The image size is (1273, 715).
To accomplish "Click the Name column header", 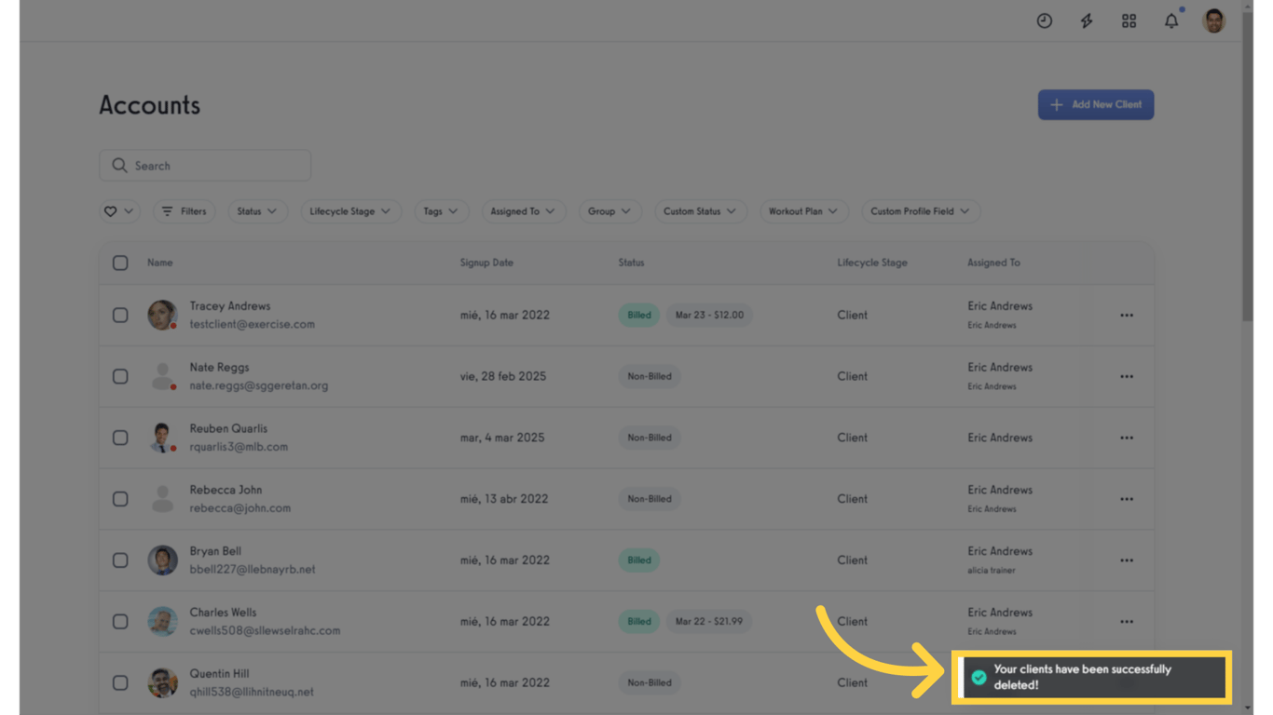I will click(159, 263).
